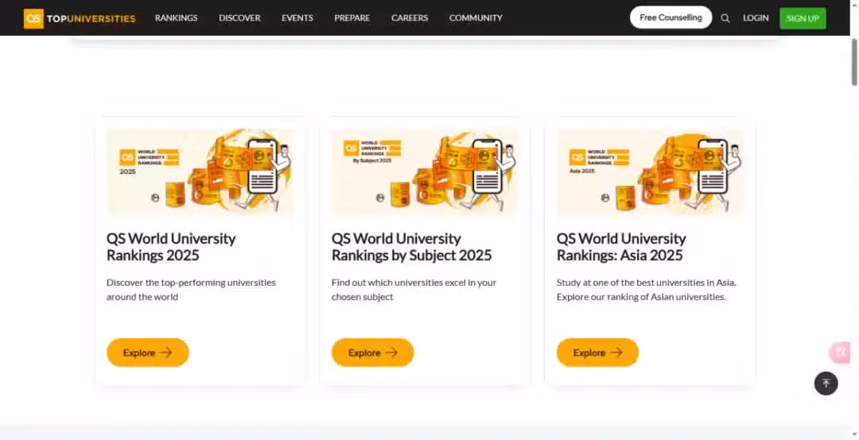
Task: Open the DISCOVER menu
Action: (239, 18)
